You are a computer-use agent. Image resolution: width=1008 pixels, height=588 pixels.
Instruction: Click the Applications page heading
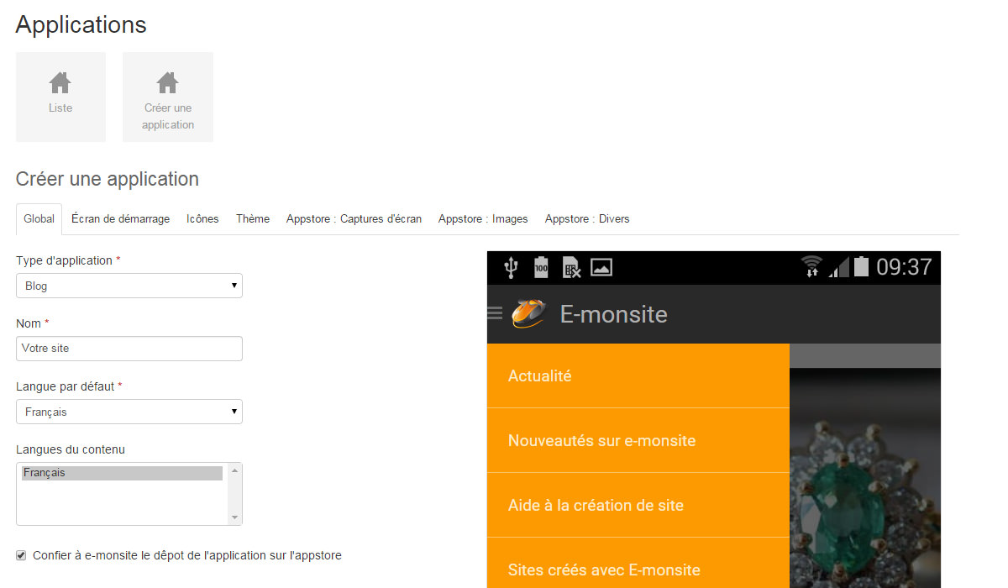coord(81,25)
